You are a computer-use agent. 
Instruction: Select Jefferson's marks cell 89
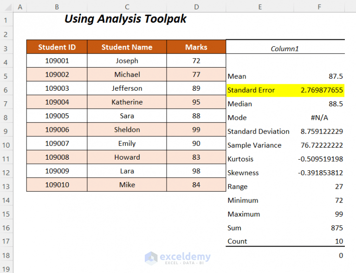196,88
